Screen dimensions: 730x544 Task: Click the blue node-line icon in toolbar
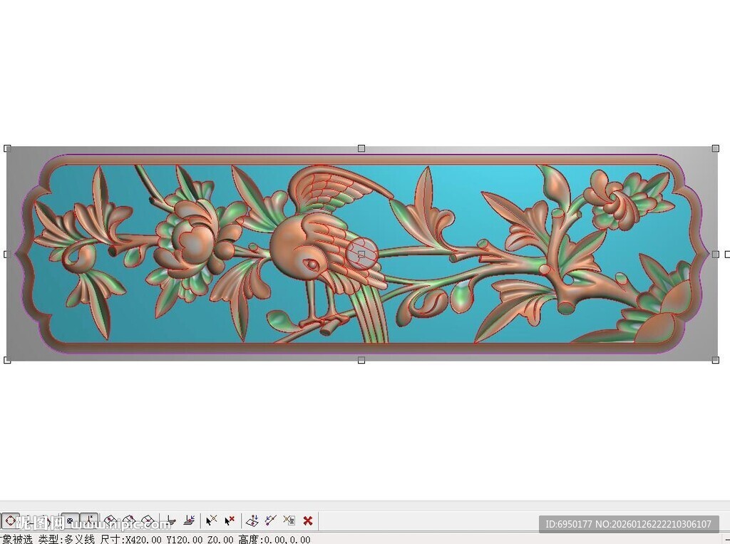[270, 520]
